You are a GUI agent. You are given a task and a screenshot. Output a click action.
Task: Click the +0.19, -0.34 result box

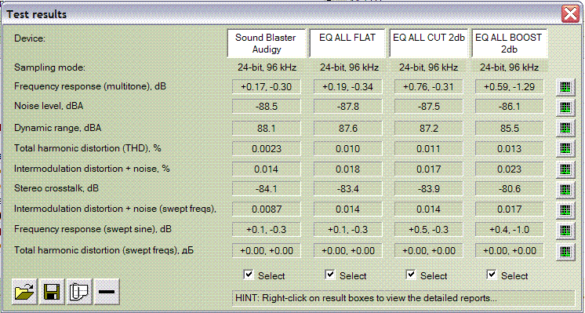click(347, 87)
